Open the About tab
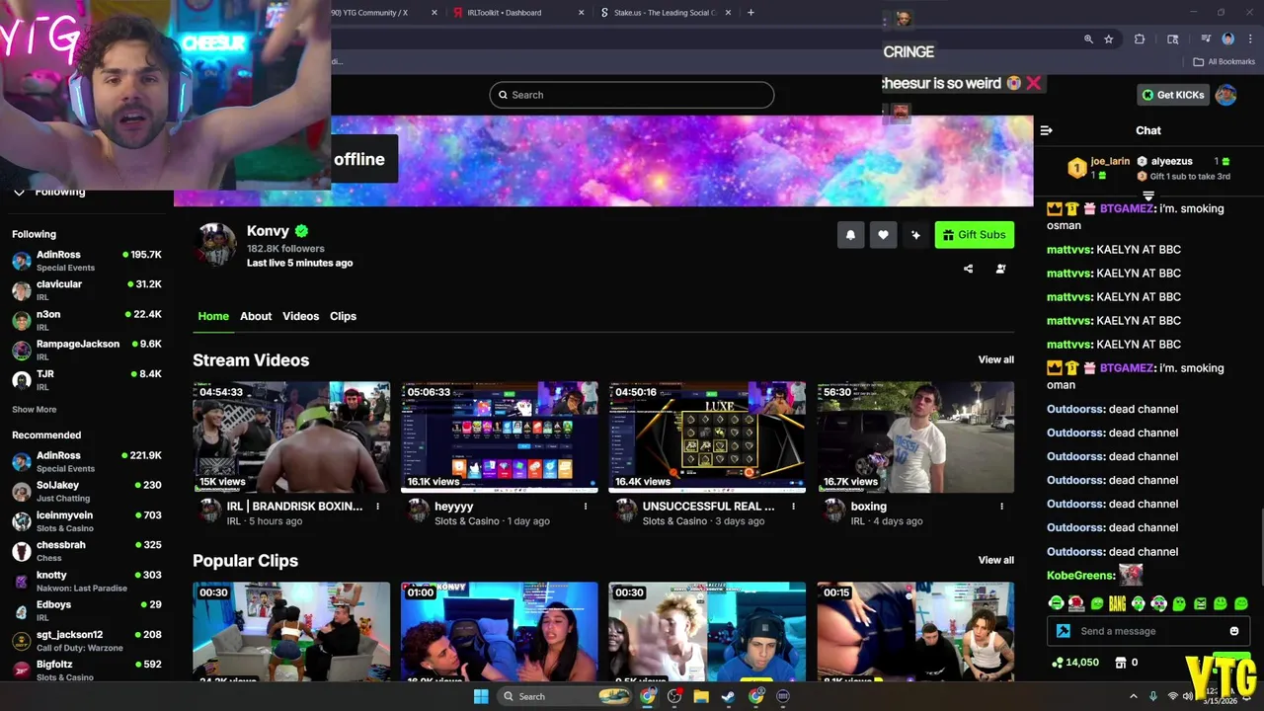This screenshot has height=711, width=1264. coord(256,316)
